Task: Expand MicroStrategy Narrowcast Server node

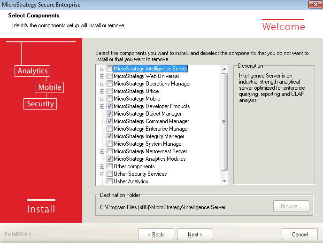Action: pyautogui.click(x=102, y=152)
